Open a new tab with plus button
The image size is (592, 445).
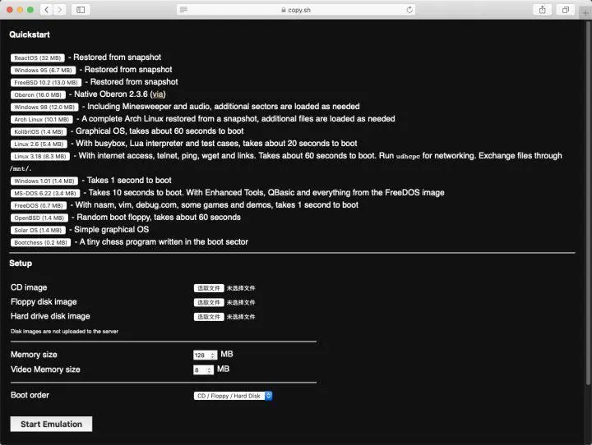(585, 12)
